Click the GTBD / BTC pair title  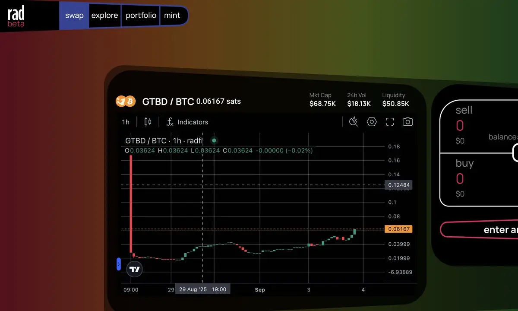(168, 102)
